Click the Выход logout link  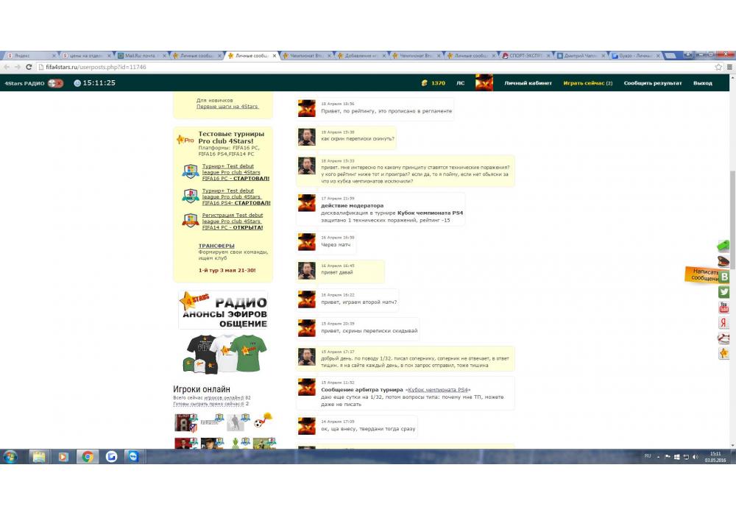(702, 83)
